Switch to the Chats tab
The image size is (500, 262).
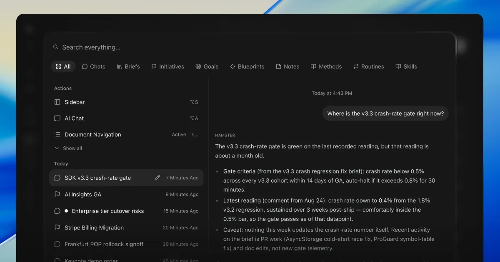(93, 67)
